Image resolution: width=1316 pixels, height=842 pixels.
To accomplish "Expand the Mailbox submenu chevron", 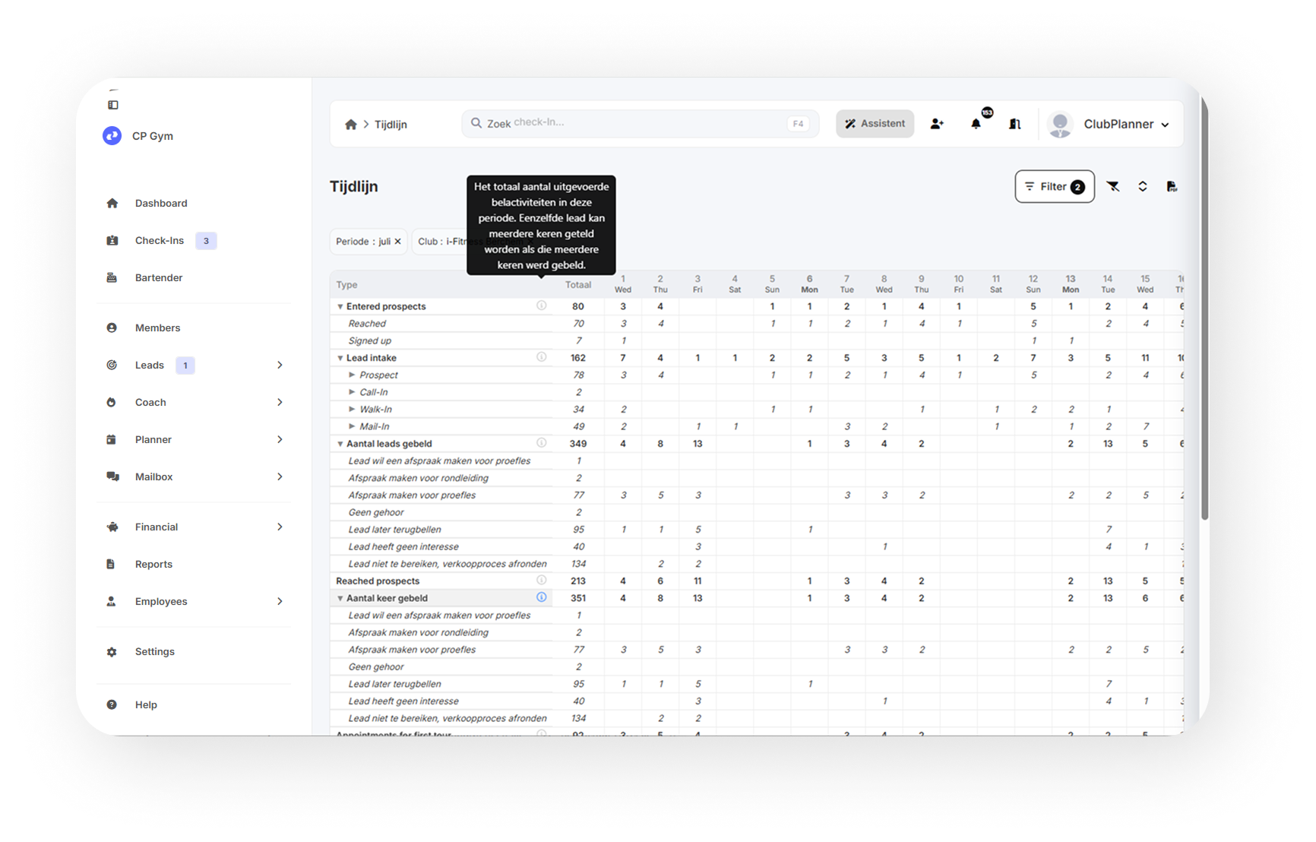I will 280,476.
